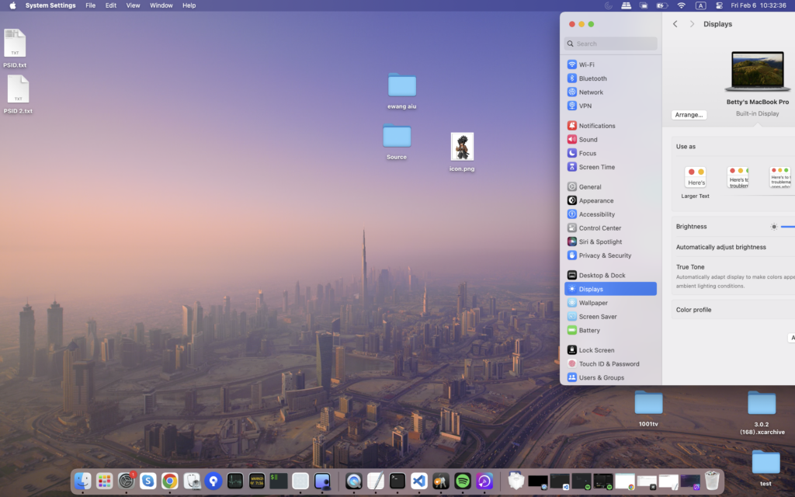Open the input source menu bar item

[x=700, y=5]
